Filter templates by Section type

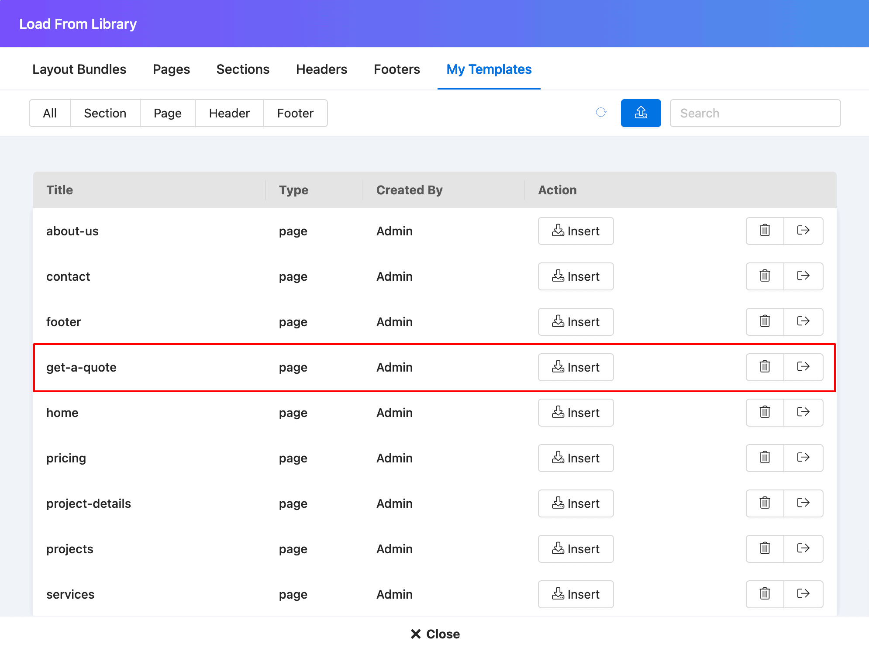point(105,113)
